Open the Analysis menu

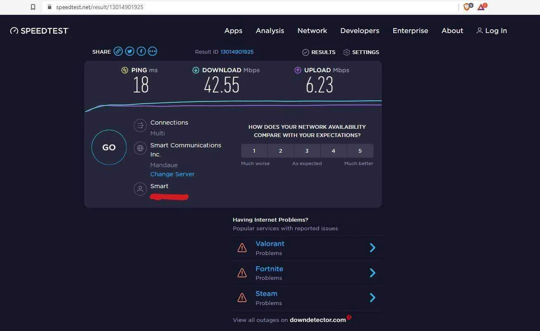click(270, 31)
